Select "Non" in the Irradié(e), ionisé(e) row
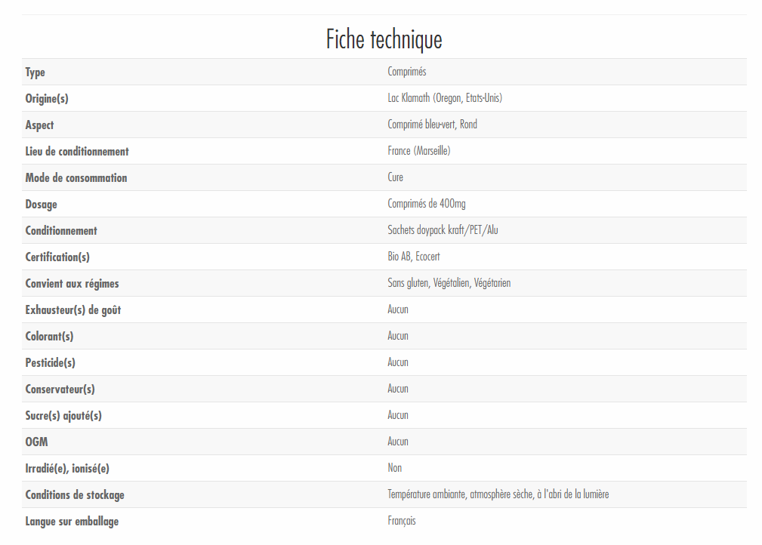Viewport: 762px width, 545px height. click(x=395, y=468)
